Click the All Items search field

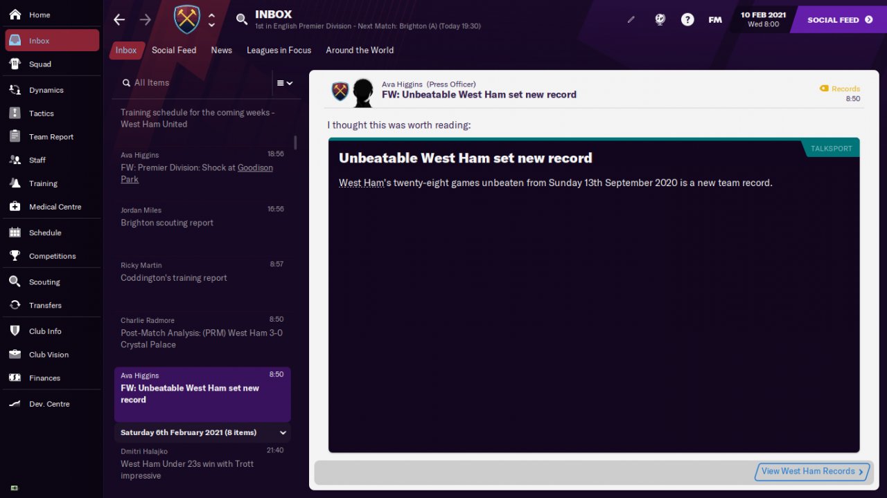(x=194, y=83)
